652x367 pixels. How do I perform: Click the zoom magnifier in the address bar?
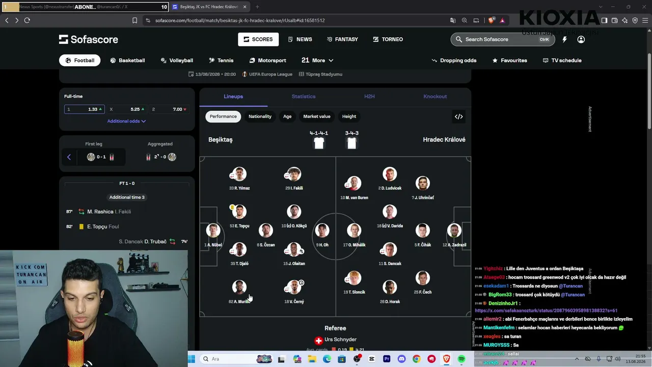465,20
